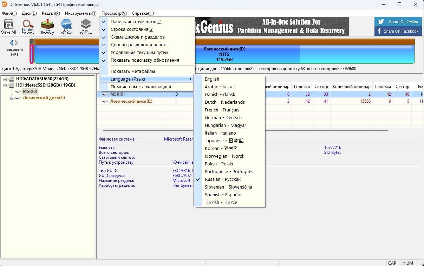Image resolution: width=424 pixels, height=266 pixels.
Task: Open the Справка menu
Action: 143,13
